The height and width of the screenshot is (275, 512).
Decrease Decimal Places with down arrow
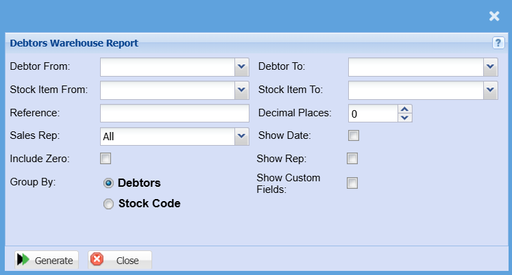pyautogui.click(x=405, y=117)
